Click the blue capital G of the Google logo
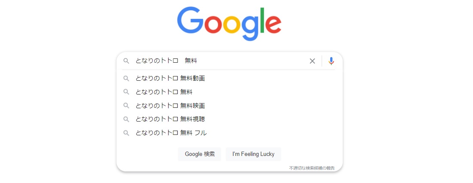The image size is (473, 183). coord(190,20)
